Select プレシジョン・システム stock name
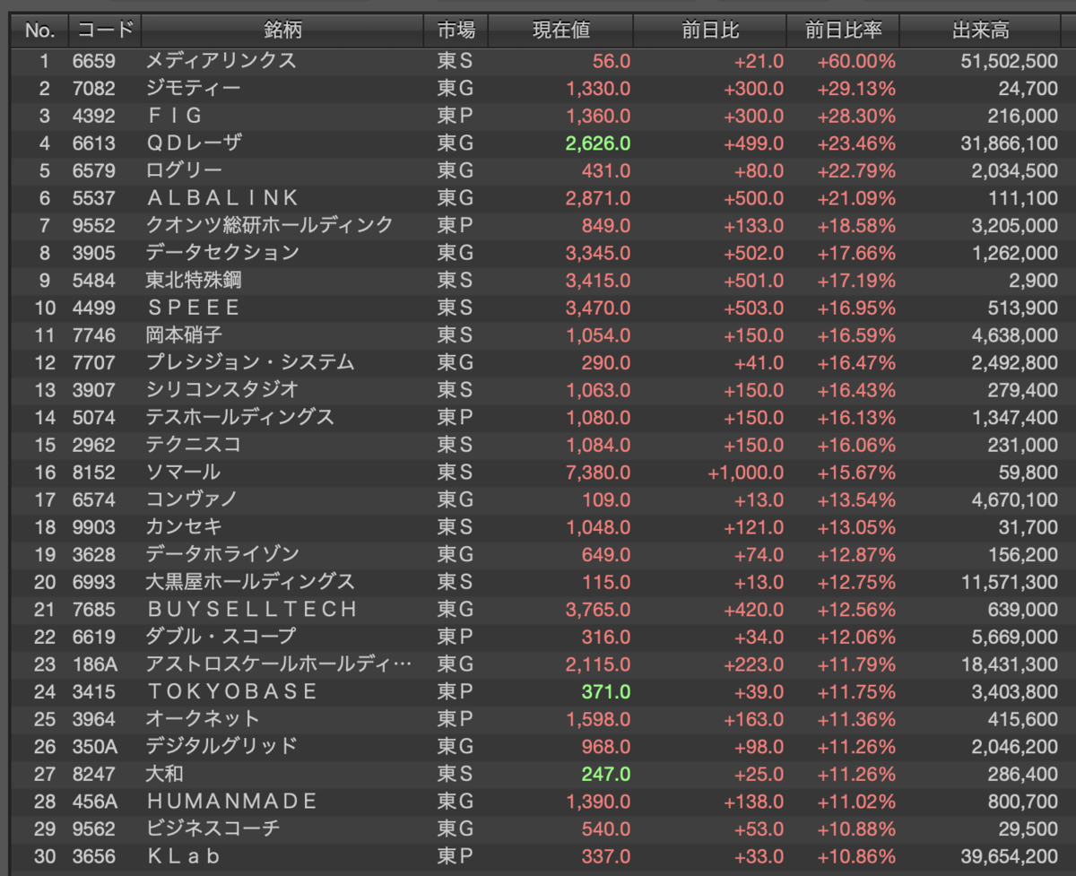This screenshot has height=876, width=1076. (250, 362)
